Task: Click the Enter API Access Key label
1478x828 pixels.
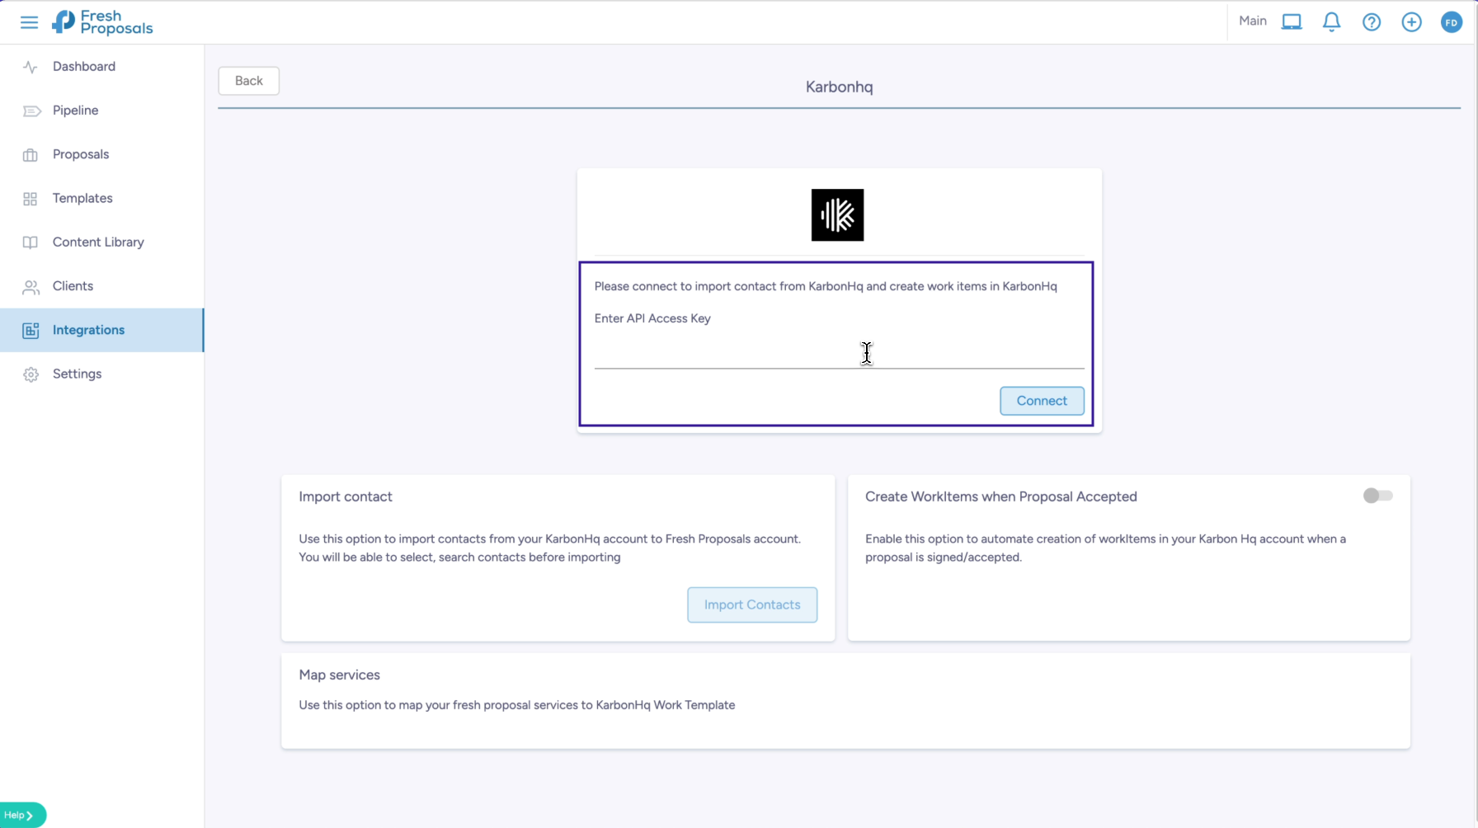Action: click(x=652, y=318)
